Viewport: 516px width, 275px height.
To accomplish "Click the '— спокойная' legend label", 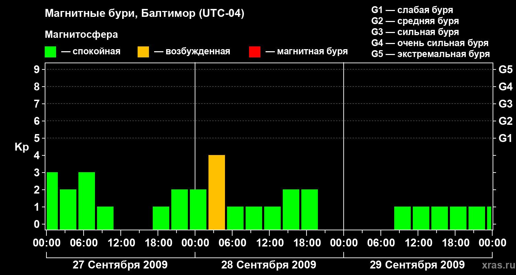I will pyautogui.click(x=91, y=52).
